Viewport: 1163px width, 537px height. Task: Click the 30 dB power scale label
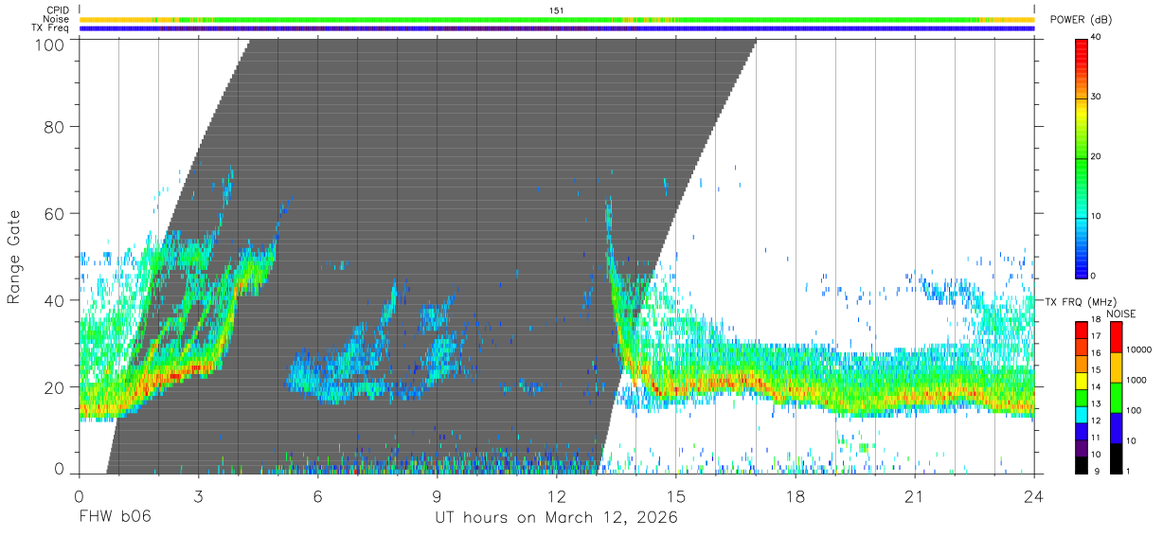tap(1097, 97)
